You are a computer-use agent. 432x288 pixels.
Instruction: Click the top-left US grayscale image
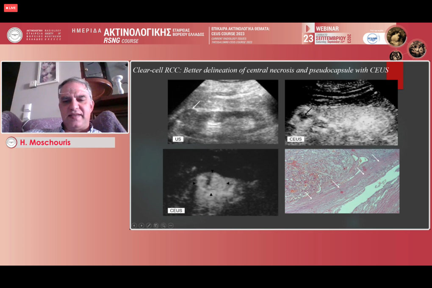(x=223, y=111)
